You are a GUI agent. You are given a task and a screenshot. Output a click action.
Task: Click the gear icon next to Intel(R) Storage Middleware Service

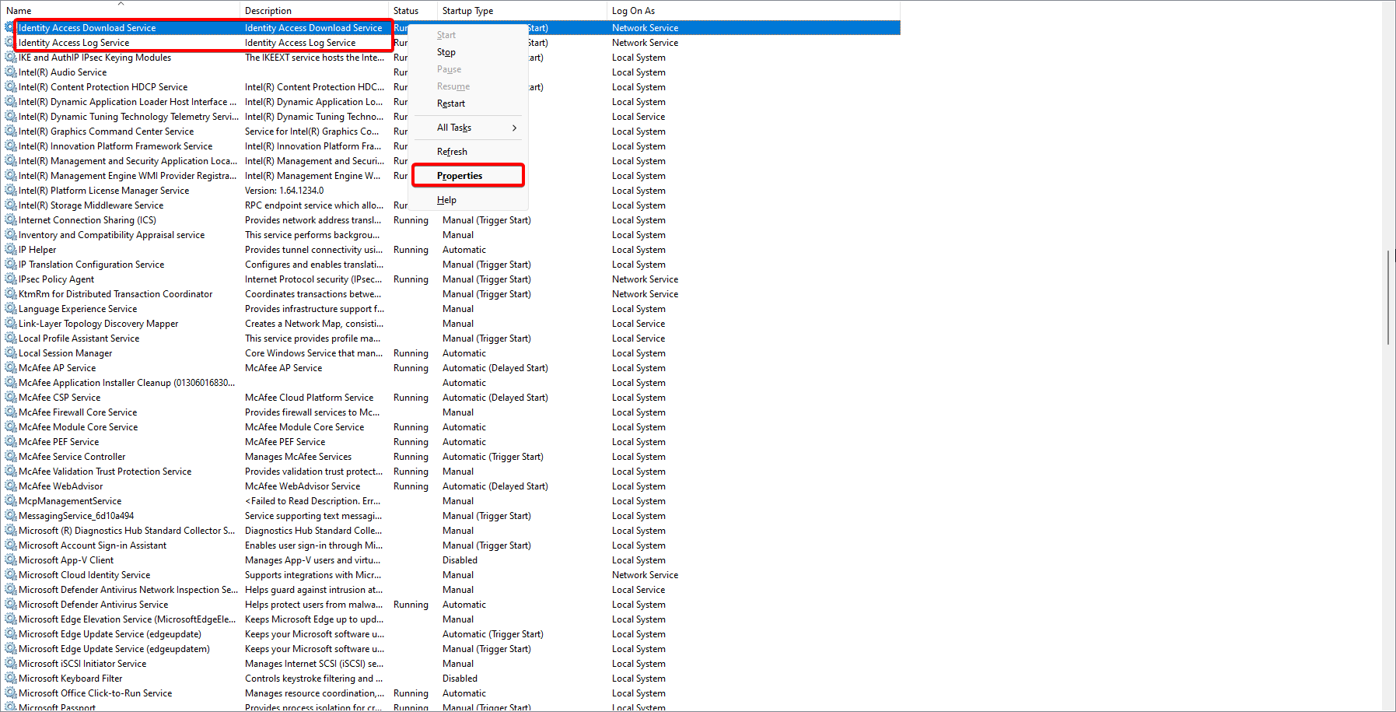[x=11, y=205]
